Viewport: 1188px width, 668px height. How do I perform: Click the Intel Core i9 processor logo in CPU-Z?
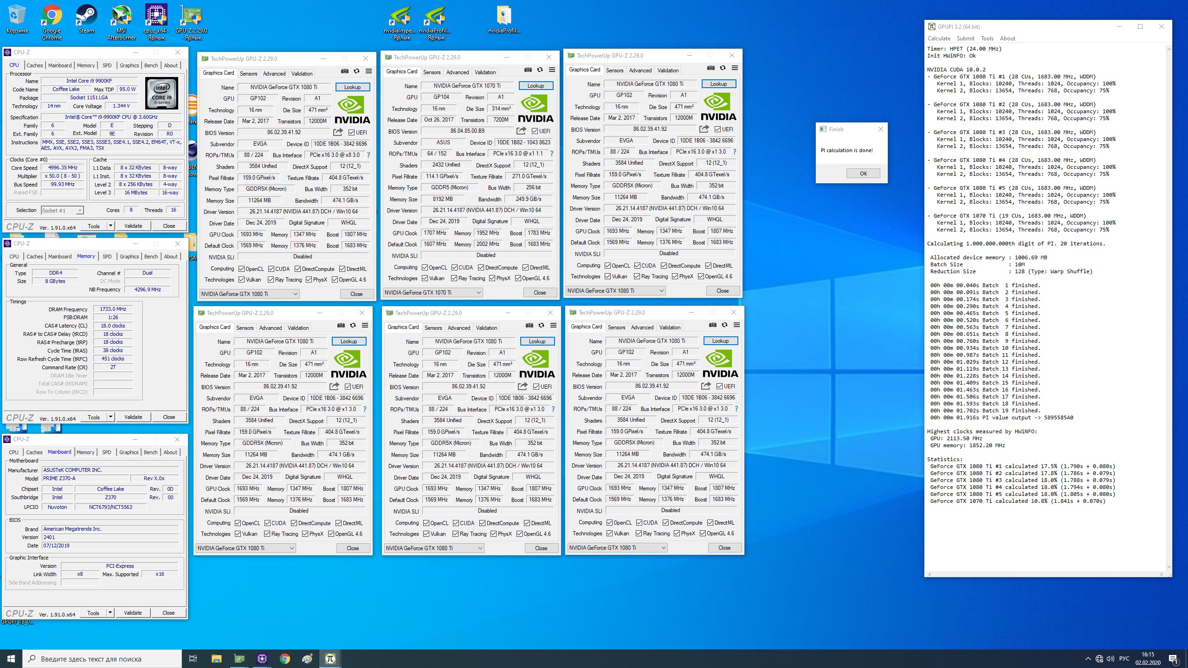(161, 93)
